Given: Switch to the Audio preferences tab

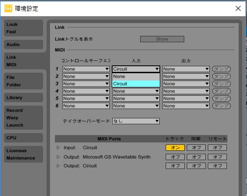Looking at the screenshot, I should [x=24, y=44].
